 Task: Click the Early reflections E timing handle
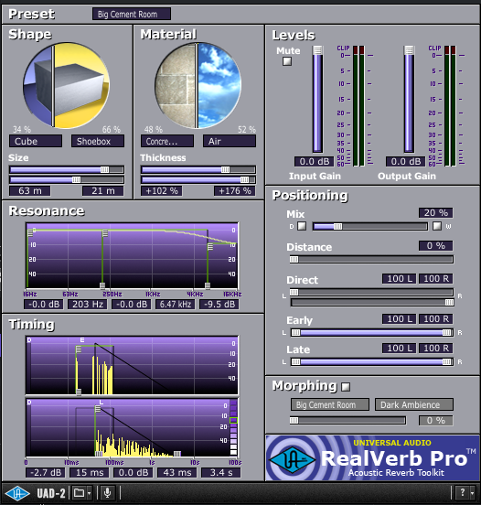79,349
